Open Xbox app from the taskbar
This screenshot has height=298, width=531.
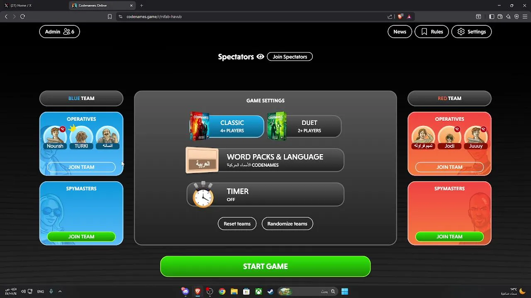click(258, 291)
